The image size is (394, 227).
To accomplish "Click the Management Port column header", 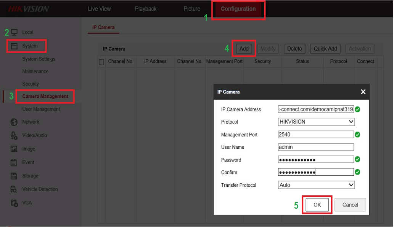I will (224, 61).
